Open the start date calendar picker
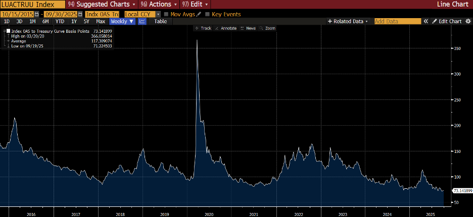 [37, 14]
